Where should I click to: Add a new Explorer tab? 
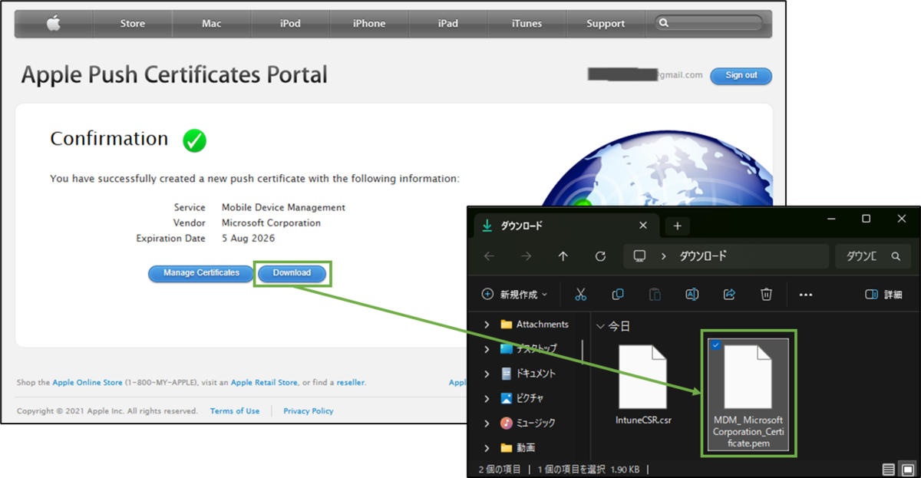677,226
